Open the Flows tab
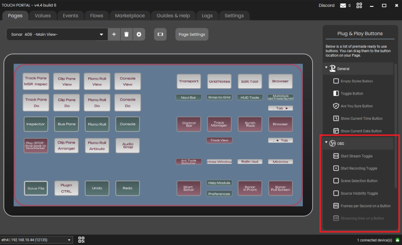 96,16
